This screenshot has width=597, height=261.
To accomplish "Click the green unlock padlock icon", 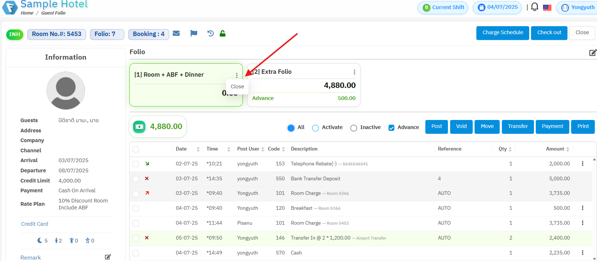I will tap(222, 33).
